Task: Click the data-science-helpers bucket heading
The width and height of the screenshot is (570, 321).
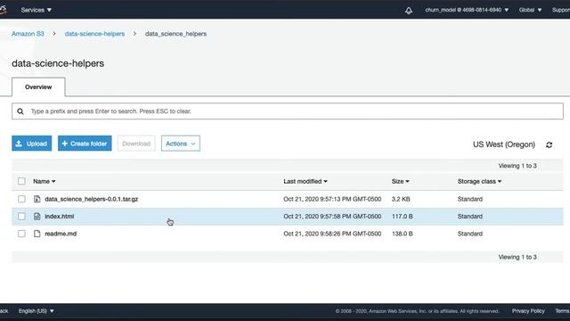Action: point(58,63)
